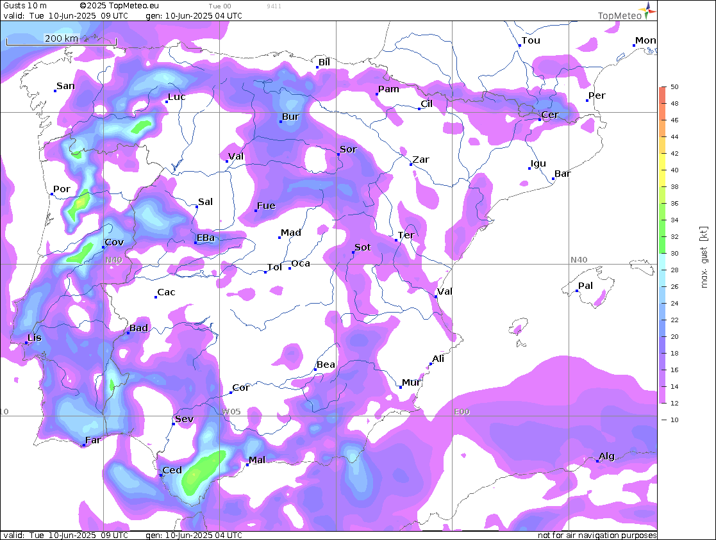Click the 'Ter' city label
This screenshot has height=540, width=716.
click(x=406, y=235)
